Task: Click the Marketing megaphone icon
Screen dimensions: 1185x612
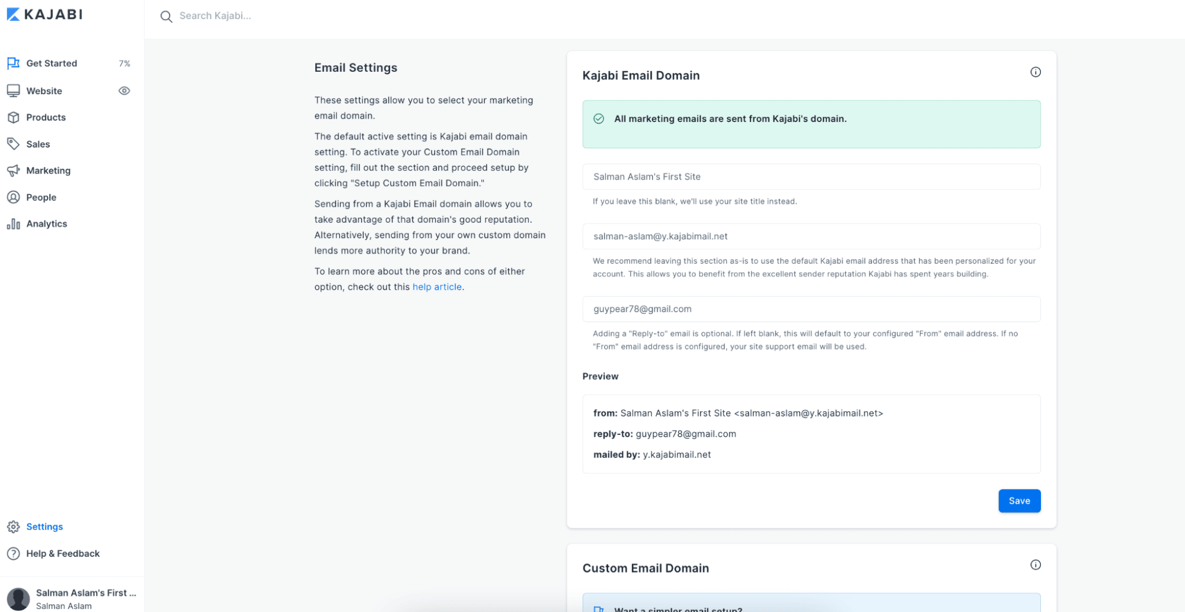Action: tap(13, 171)
